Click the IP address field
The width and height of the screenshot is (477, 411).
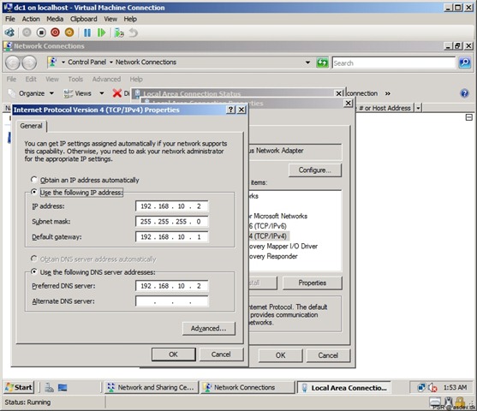tap(172, 206)
